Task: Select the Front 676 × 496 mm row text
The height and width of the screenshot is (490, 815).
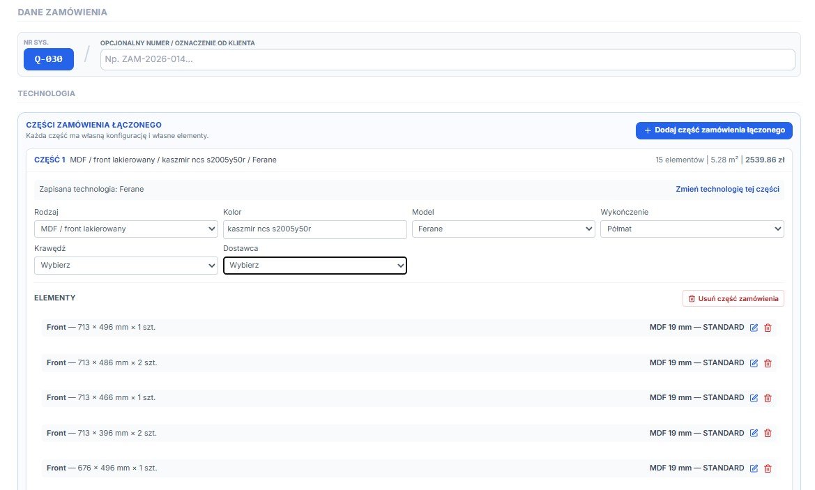Action: (102, 468)
